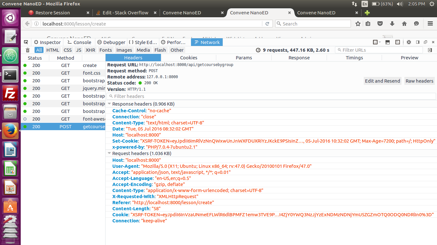Open the Firefox hamburger menu

[x=430, y=24]
